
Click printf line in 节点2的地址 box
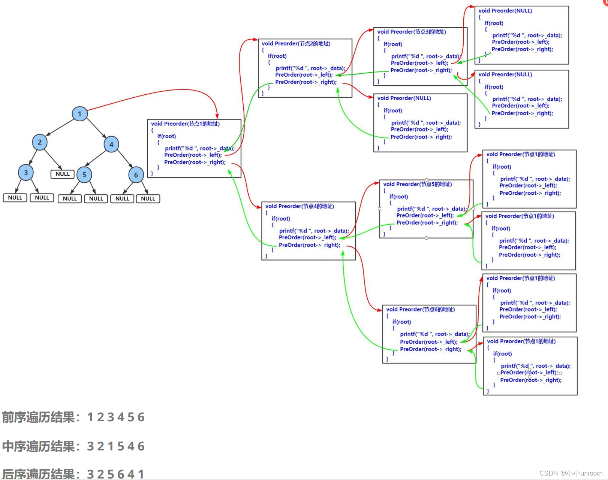[x=311, y=68]
